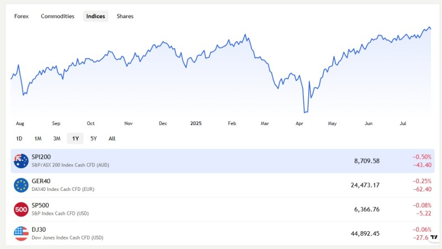
Task: Click the red 500 icon for SP500
Action: pyautogui.click(x=21, y=210)
